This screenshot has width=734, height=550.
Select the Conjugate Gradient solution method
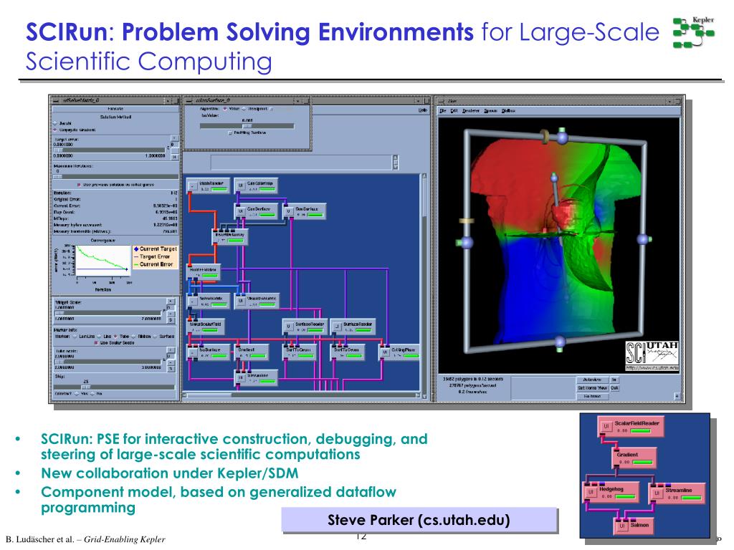[x=55, y=130]
